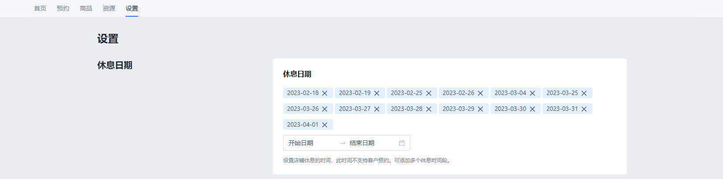Remove the 2023-03-25 date tag
This screenshot has width=723, height=179.
click(x=584, y=93)
